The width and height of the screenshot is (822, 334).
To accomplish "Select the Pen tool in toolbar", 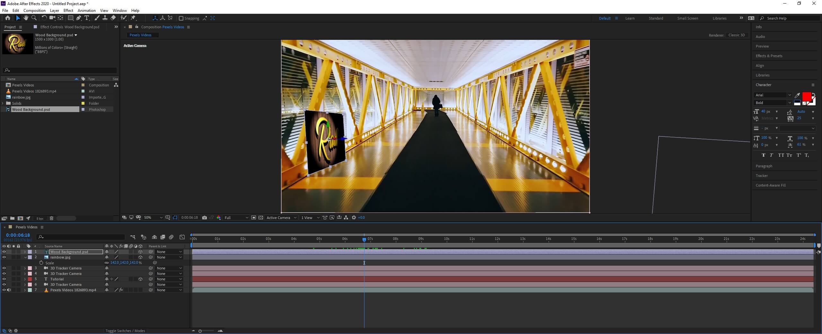I will click(79, 18).
